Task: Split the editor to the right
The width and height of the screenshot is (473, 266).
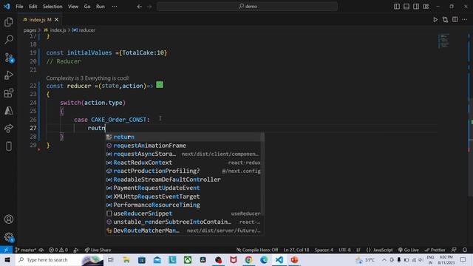Action: click(455, 20)
